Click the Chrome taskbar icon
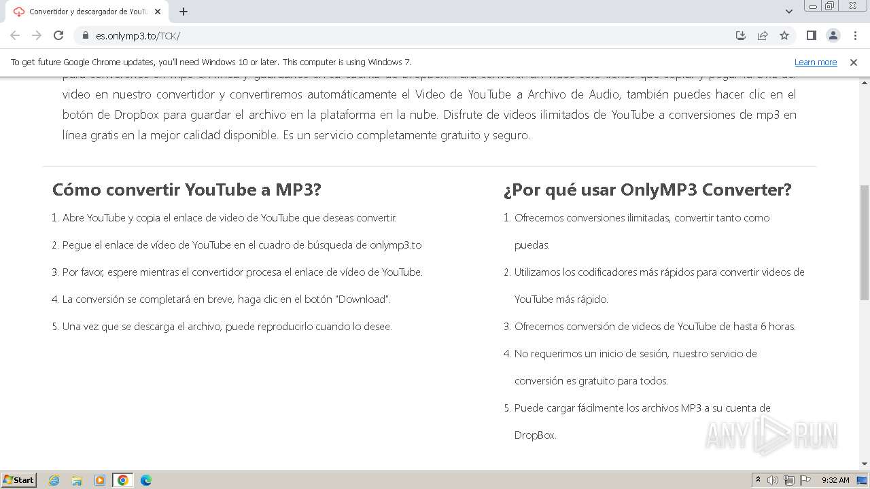This screenshot has height=489, width=870. tap(123, 480)
